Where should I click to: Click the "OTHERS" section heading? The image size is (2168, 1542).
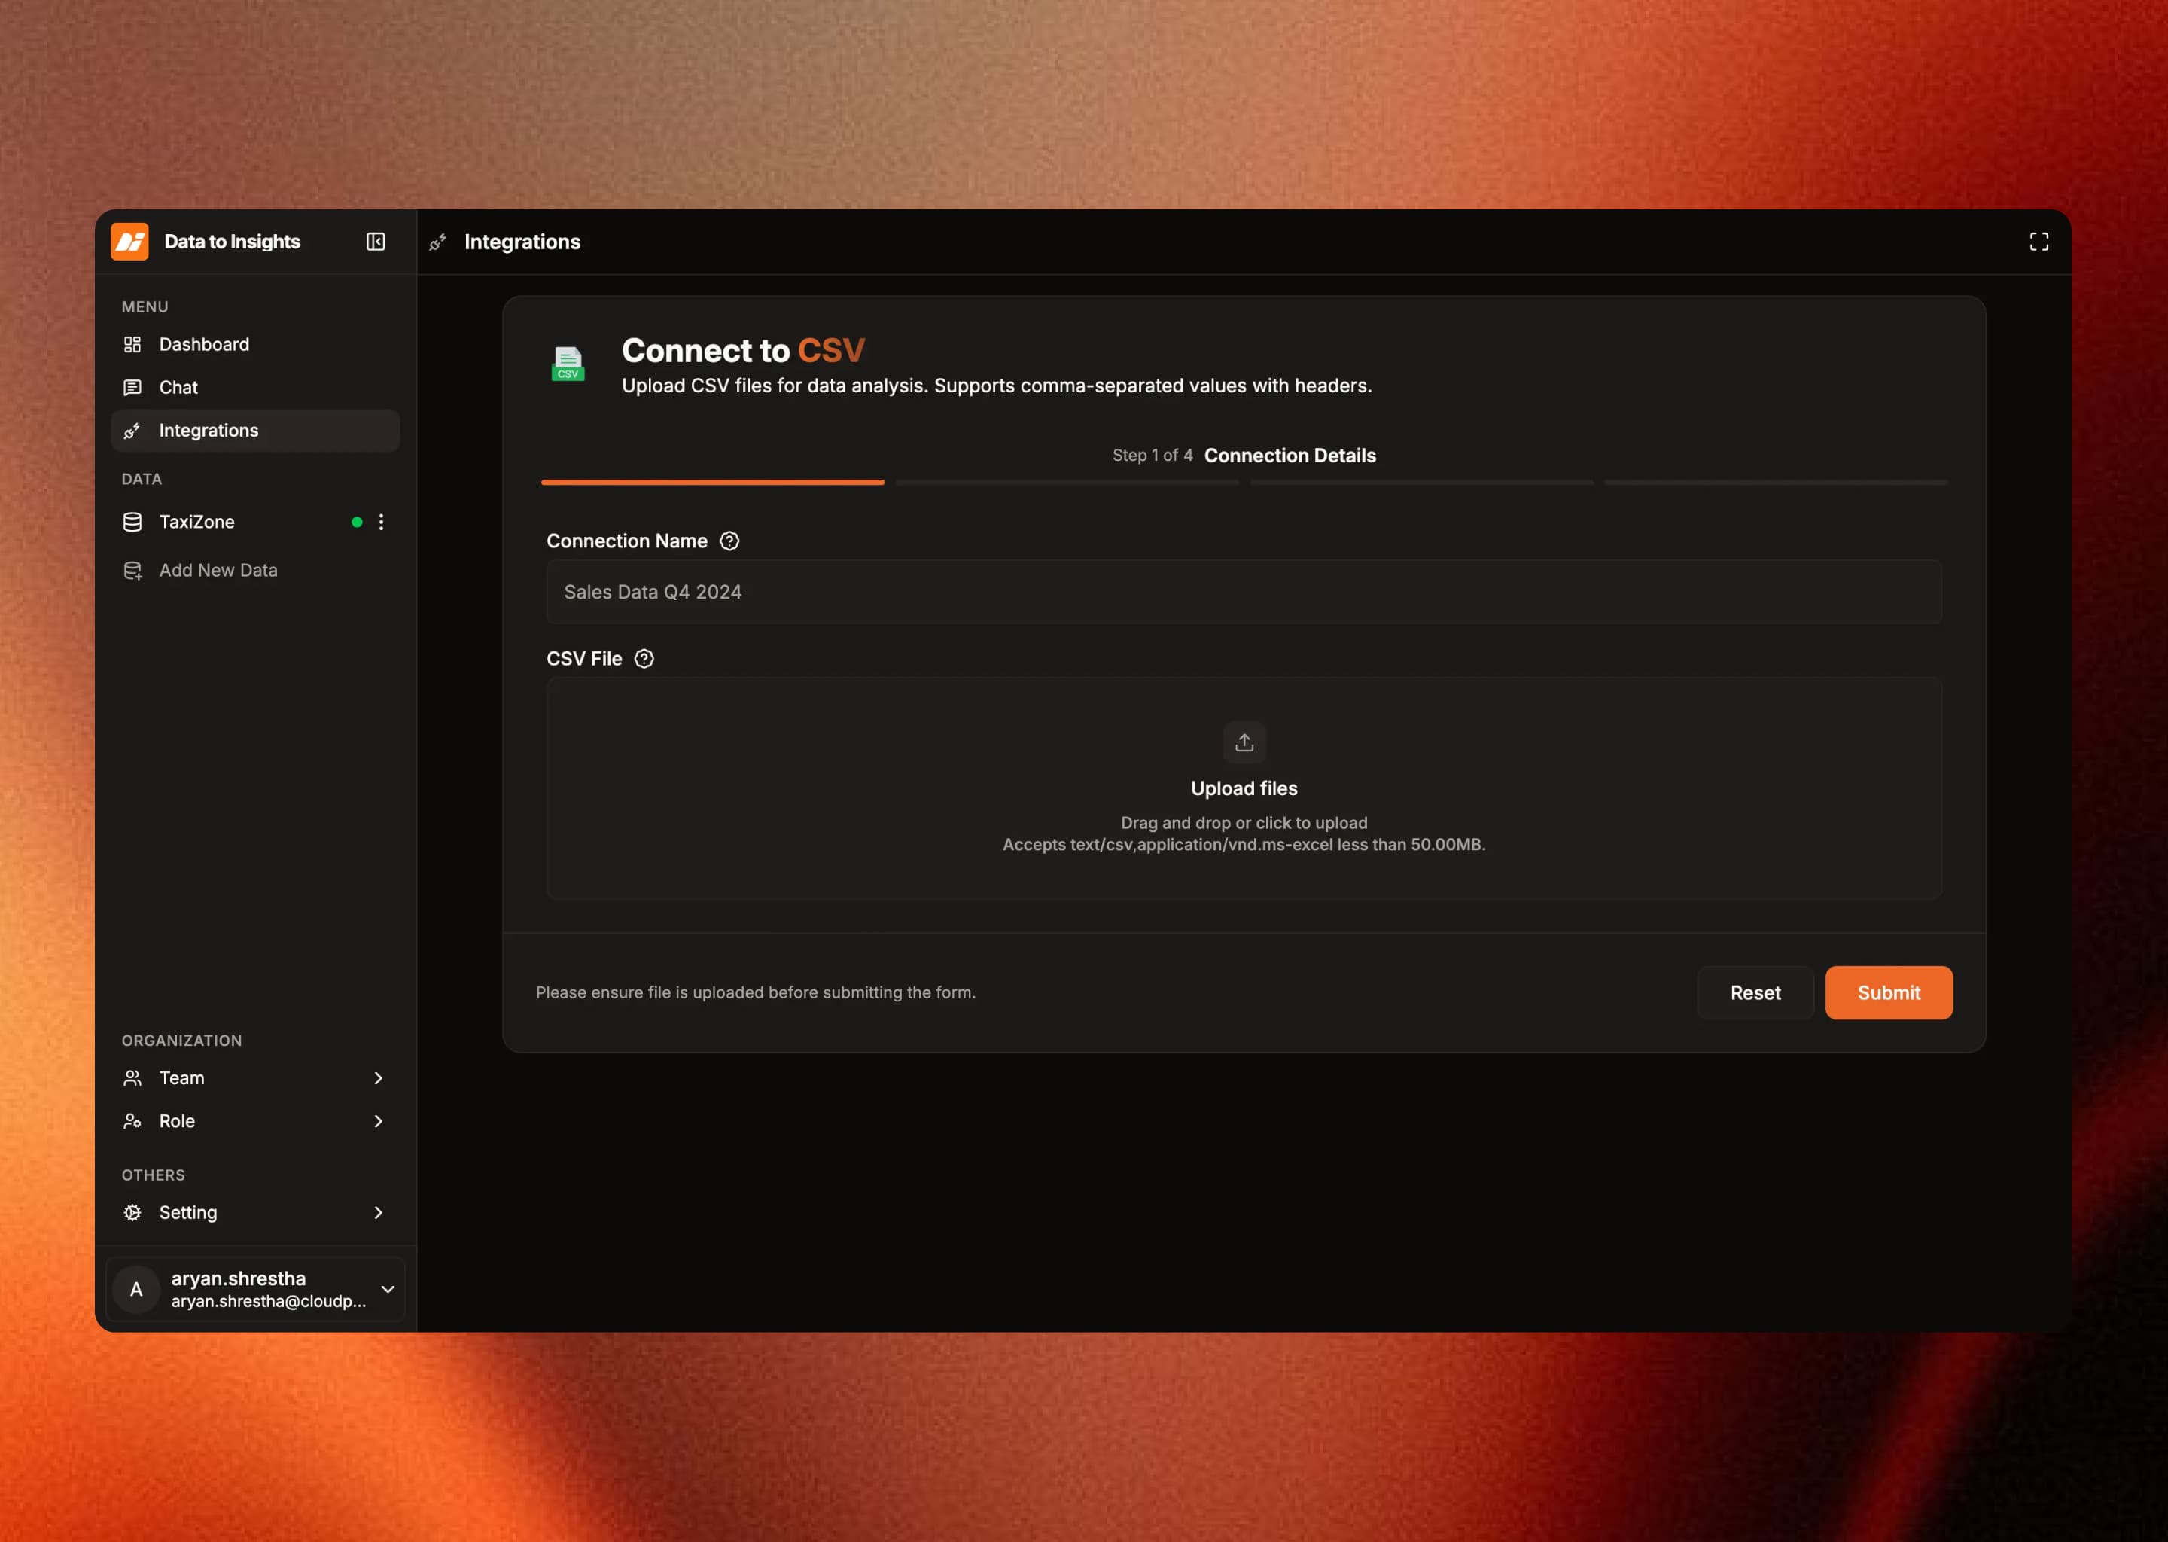point(153,1175)
